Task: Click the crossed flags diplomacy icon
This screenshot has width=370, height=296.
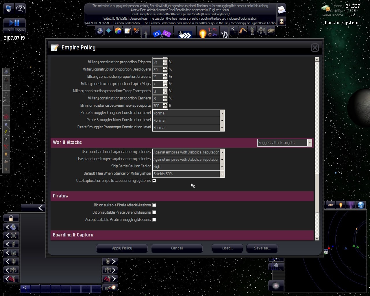Action: point(162,34)
